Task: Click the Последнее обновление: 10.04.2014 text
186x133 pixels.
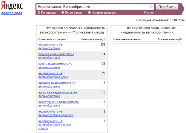Action: tap(160, 20)
